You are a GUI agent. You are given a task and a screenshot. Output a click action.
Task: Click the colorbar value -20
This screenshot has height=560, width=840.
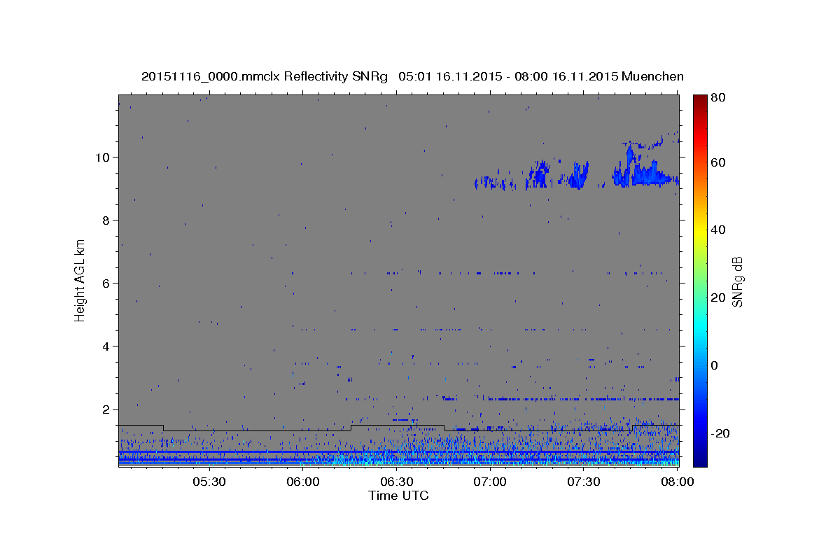click(x=722, y=433)
